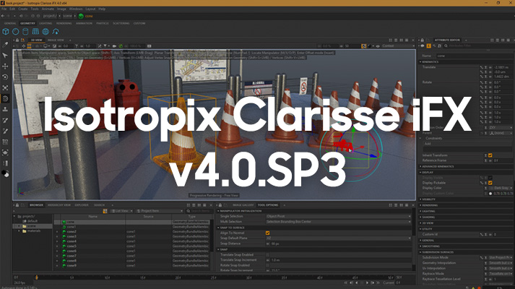
Task: Open the File menu
Action: point(4,9)
